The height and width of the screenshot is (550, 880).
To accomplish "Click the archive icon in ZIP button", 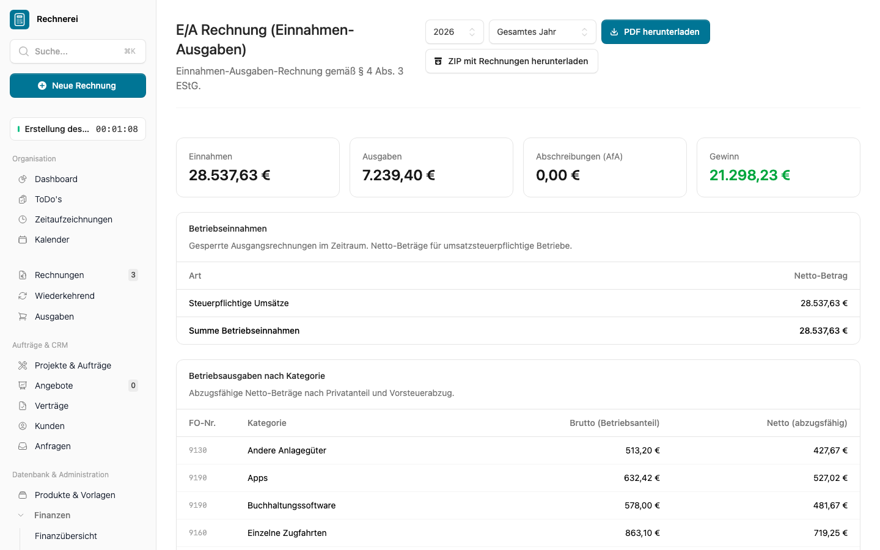I will (438, 61).
